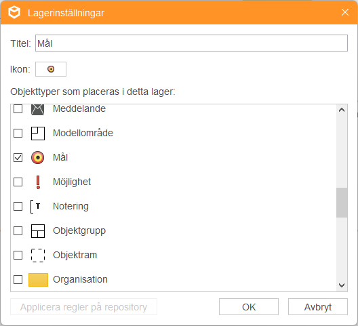
Task: Click the Modellområde square icon
Action: tap(38, 134)
